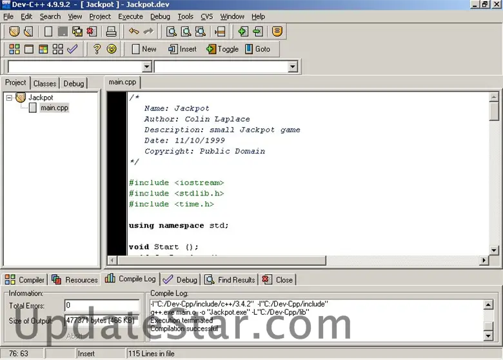503x360 pixels.
Task: Click the new project shield icon
Action: [x=14, y=32]
